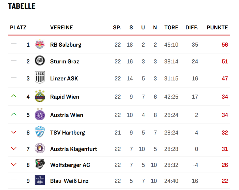Click the Linzer ASK striped crest
This screenshot has width=239, height=190.
point(40,78)
